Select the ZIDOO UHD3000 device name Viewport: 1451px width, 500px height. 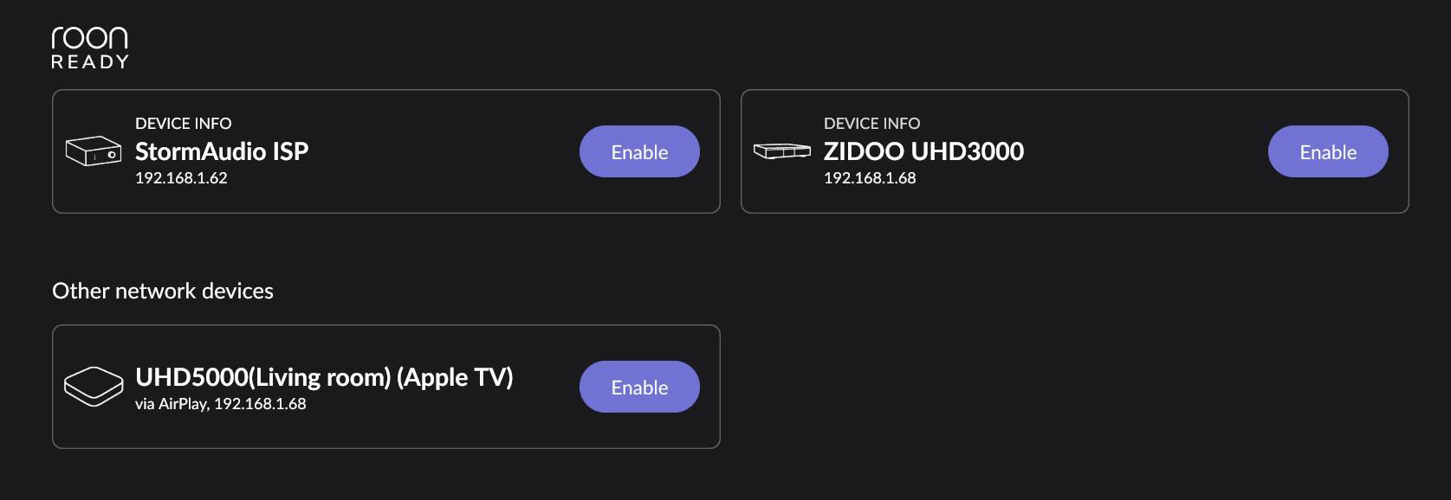tap(923, 151)
